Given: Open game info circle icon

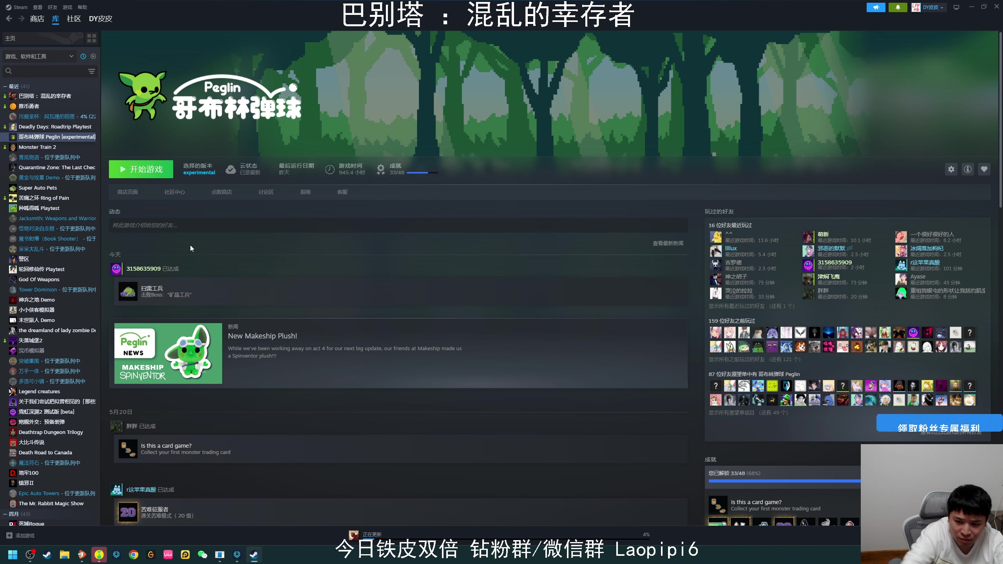Looking at the screenshot, I should tap(968, 169).
